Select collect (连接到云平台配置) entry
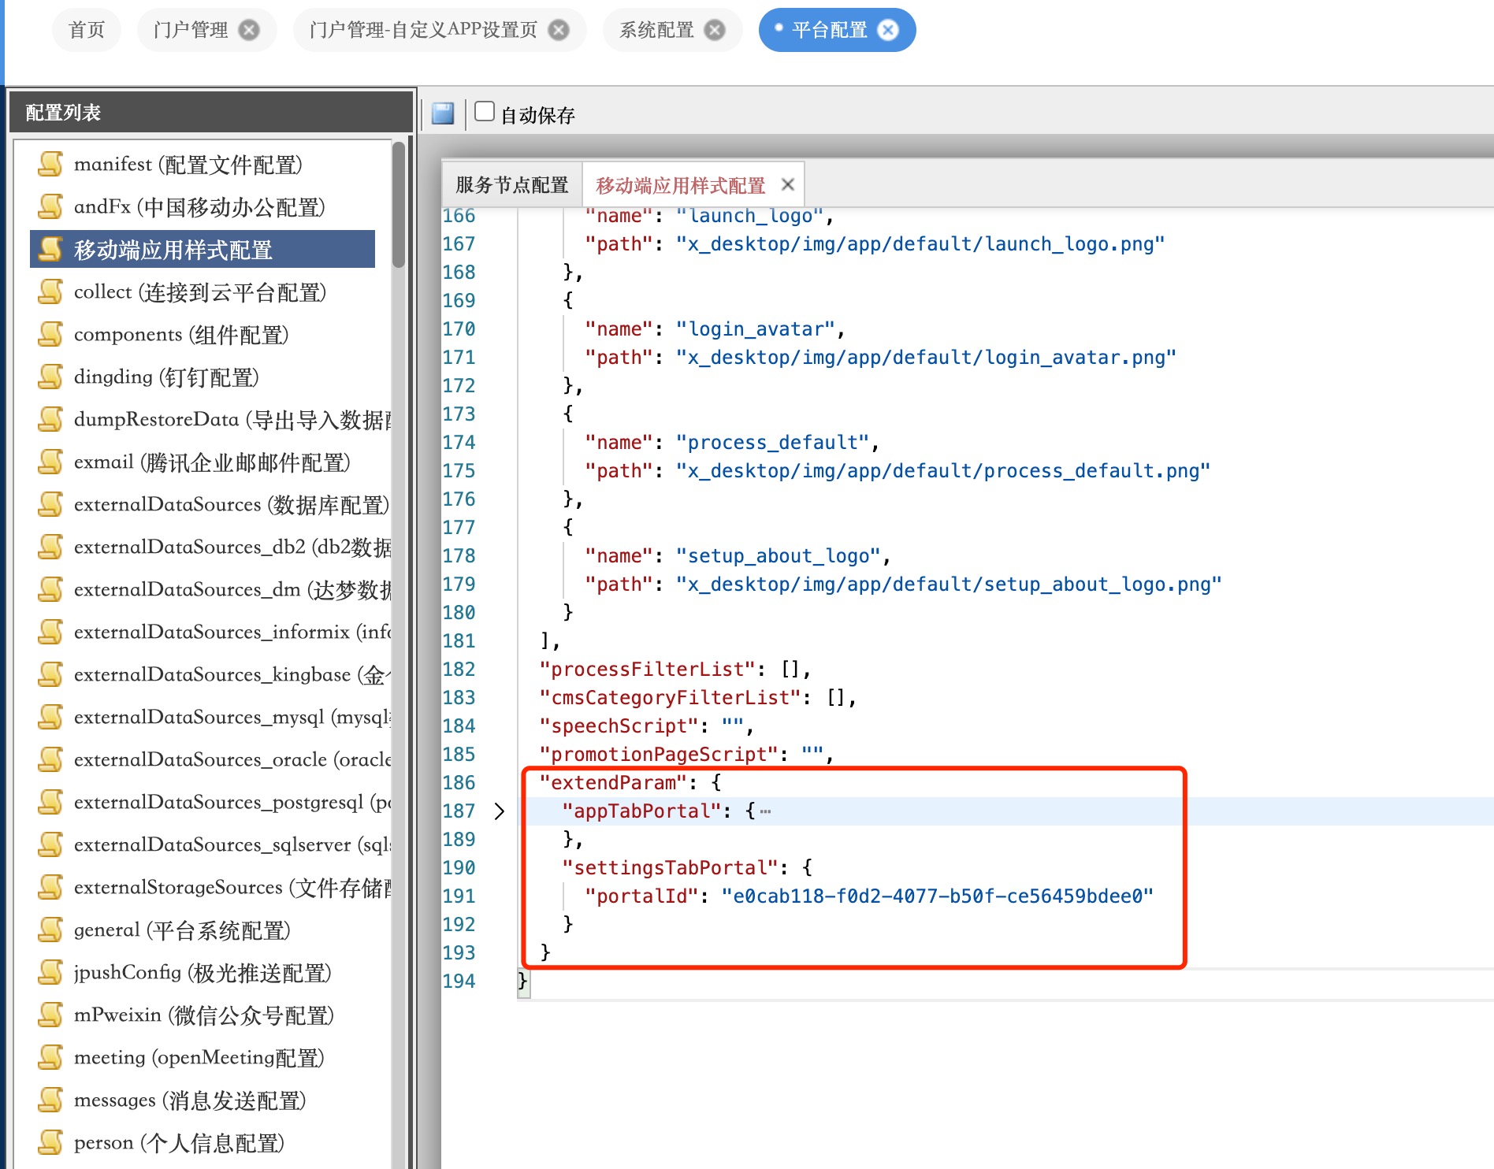Viewport: 1494px width, 1169px height. [x=200, y=292]
